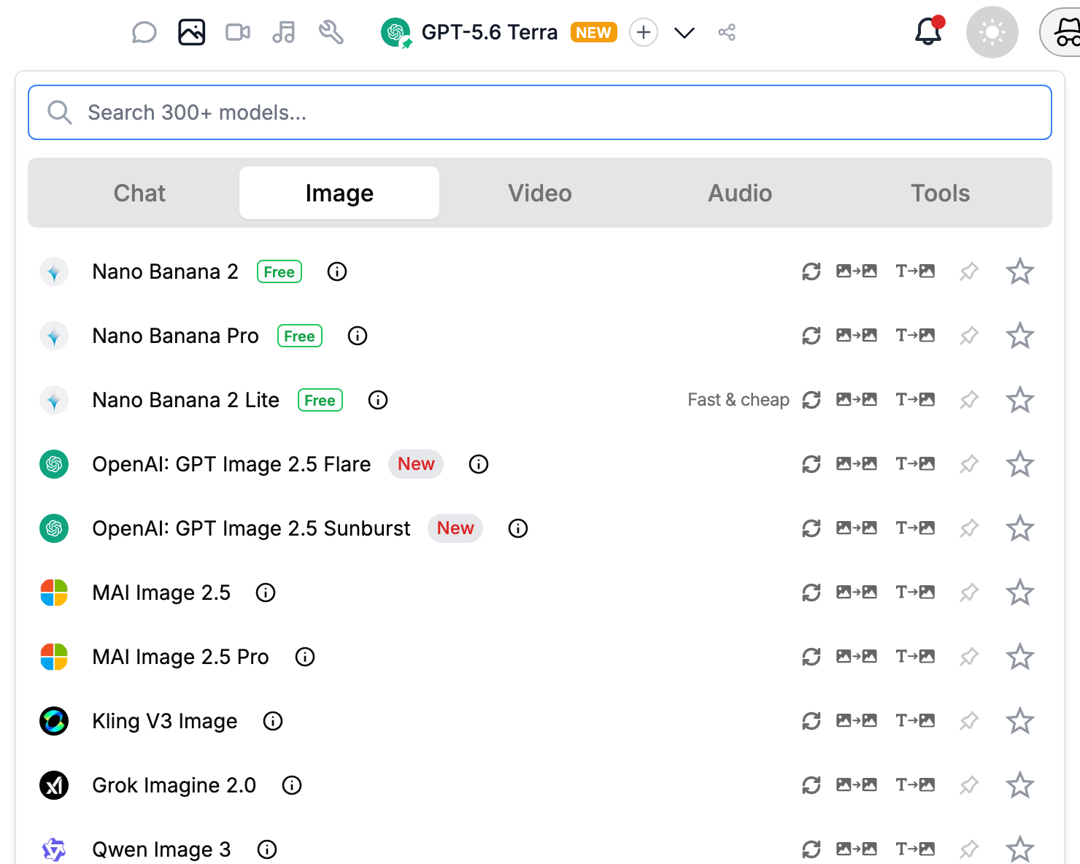Select Nano Banana Pro model

point(175,336)
